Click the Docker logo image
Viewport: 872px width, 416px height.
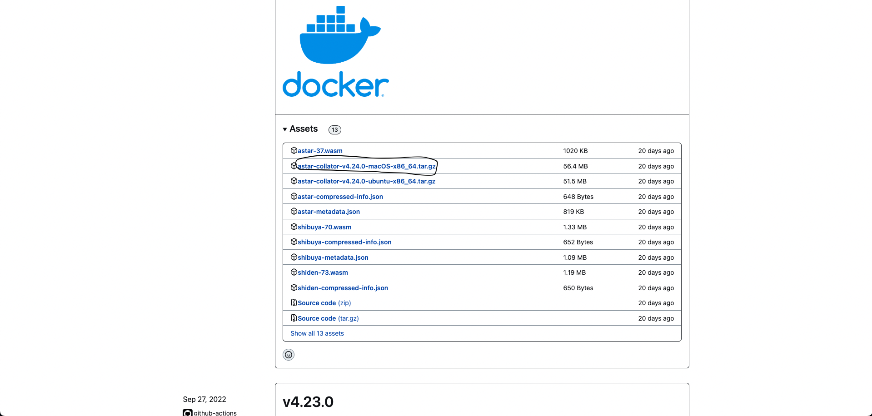[x=336, y=51]
